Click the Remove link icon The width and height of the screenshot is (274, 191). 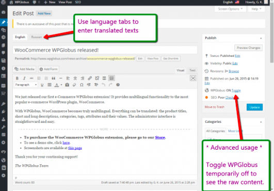click(x=97, y=78)
